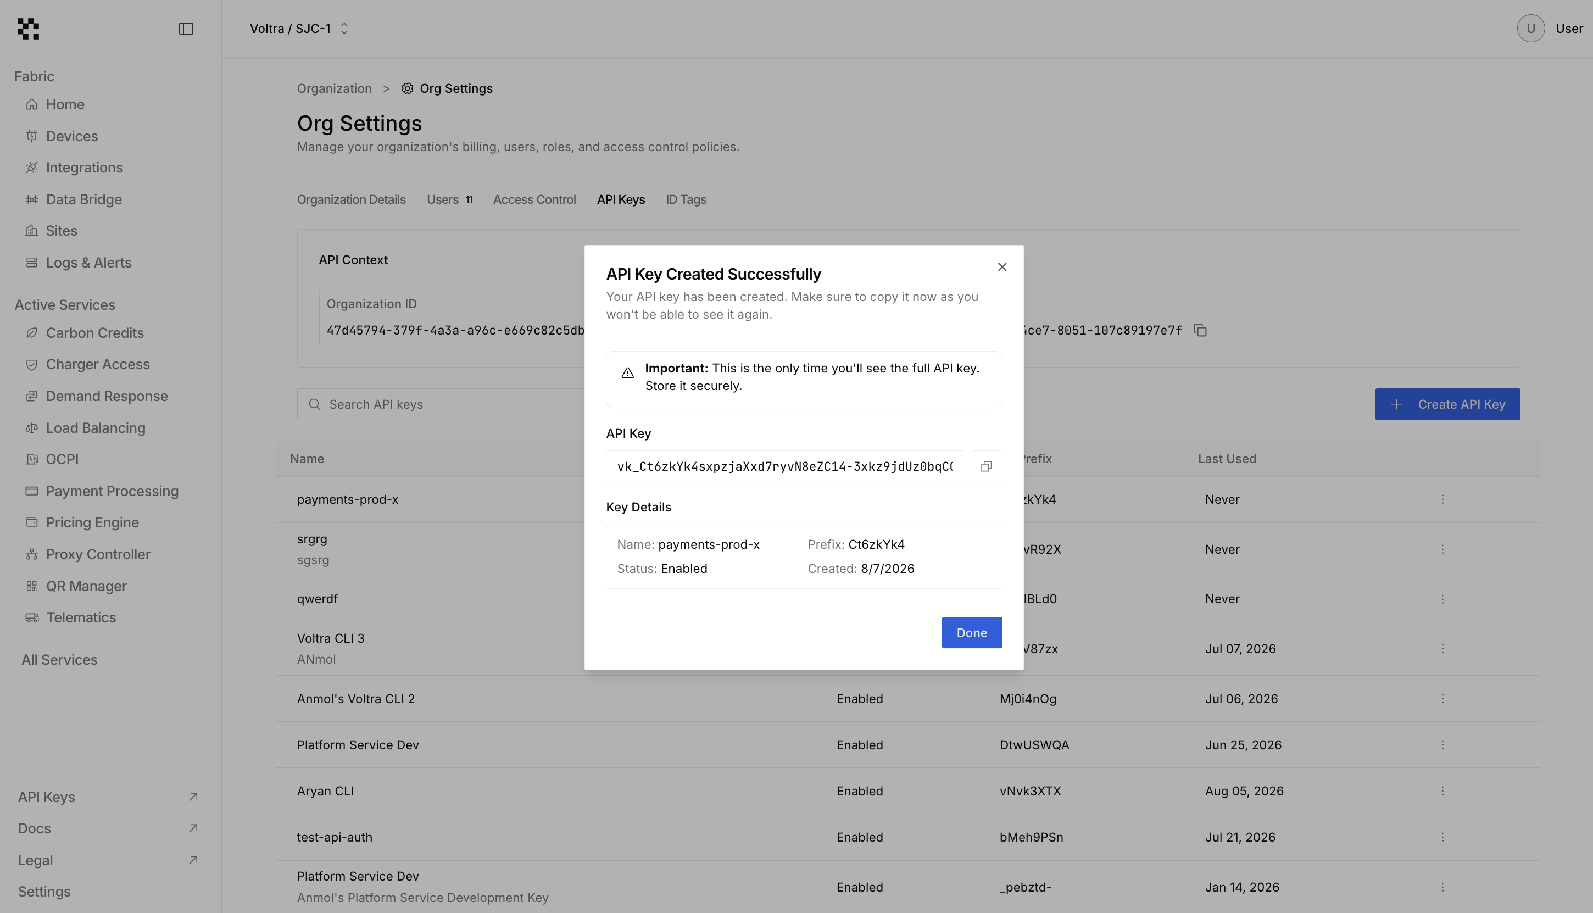Open row menu for qwerdf key
This screenshot has width=1593, height=913.
1442,599
